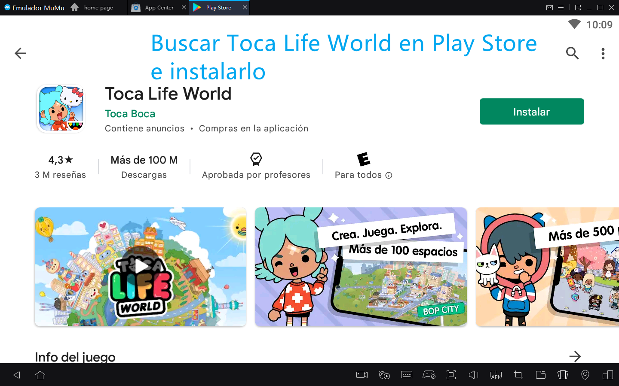Open keyboard mapping settings icon
Screen dimensions: 619x386
[406, 375]
